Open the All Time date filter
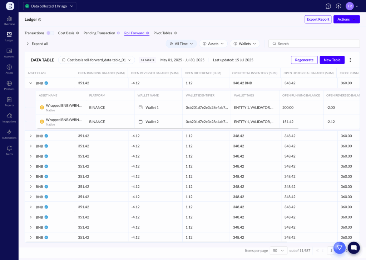This screenshot has height=260, width=366. [x=181, y=44]
